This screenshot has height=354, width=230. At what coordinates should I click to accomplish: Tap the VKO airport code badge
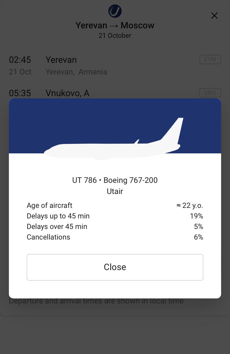point(210,92)
